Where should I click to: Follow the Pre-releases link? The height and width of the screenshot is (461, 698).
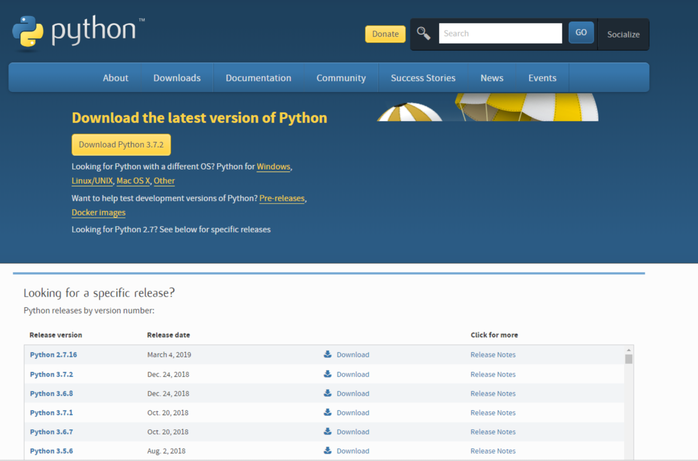(282, 198)
